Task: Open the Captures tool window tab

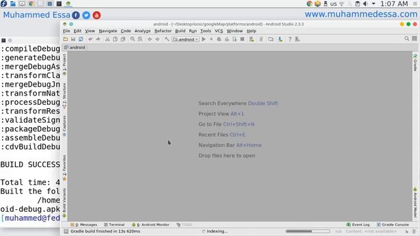Action: [x=64, y=126]
